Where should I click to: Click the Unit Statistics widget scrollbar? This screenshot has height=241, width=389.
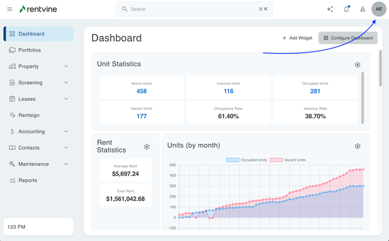pyautogui.click(x=362, y=97)
